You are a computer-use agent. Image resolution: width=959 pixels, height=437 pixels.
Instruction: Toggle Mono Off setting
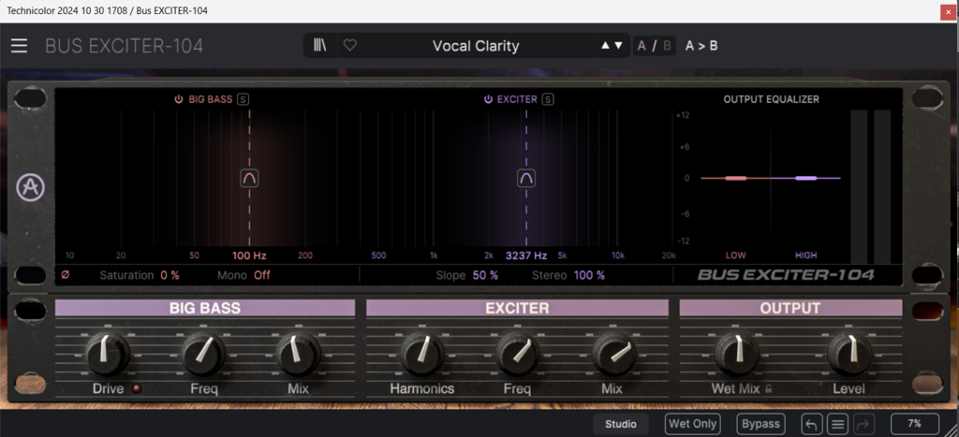coord(262,275)
